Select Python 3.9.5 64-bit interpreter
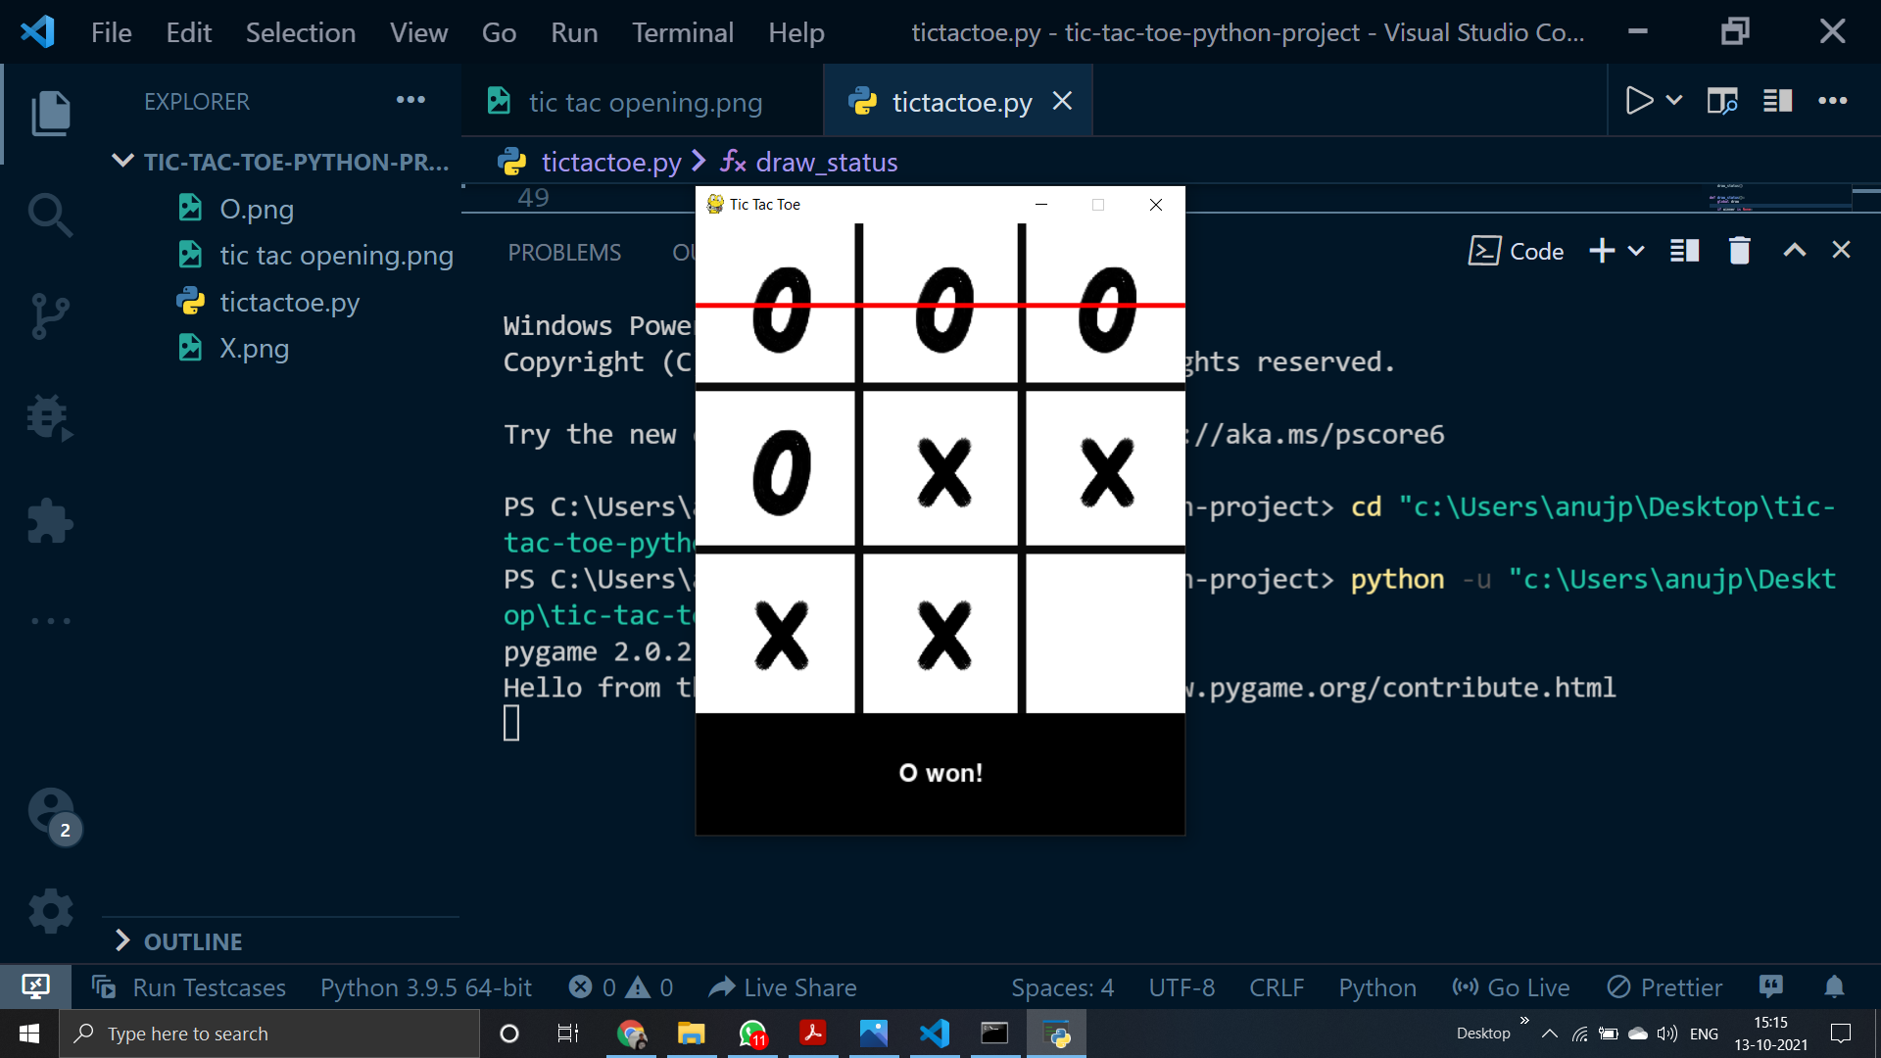This screenshot has height=1058, width=1881. (x=425, y=987)
